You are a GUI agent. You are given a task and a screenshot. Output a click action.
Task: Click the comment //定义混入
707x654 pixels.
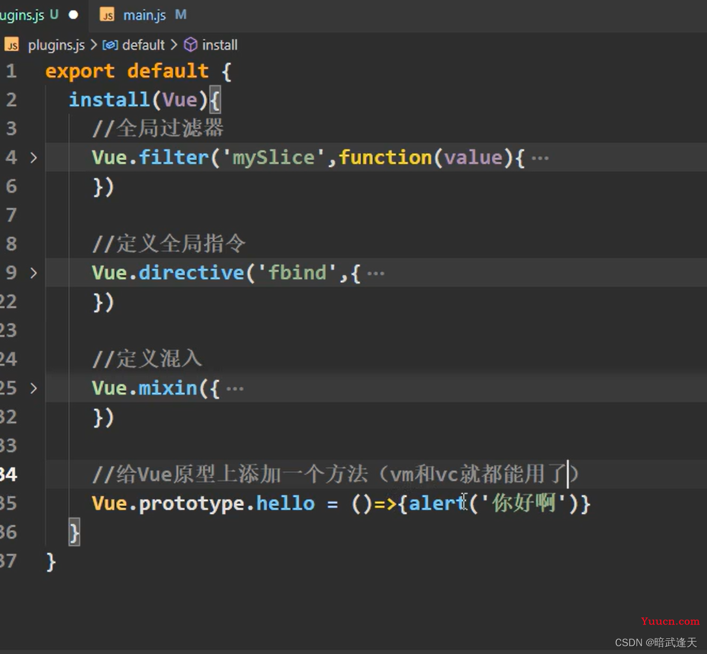[147, 360]
